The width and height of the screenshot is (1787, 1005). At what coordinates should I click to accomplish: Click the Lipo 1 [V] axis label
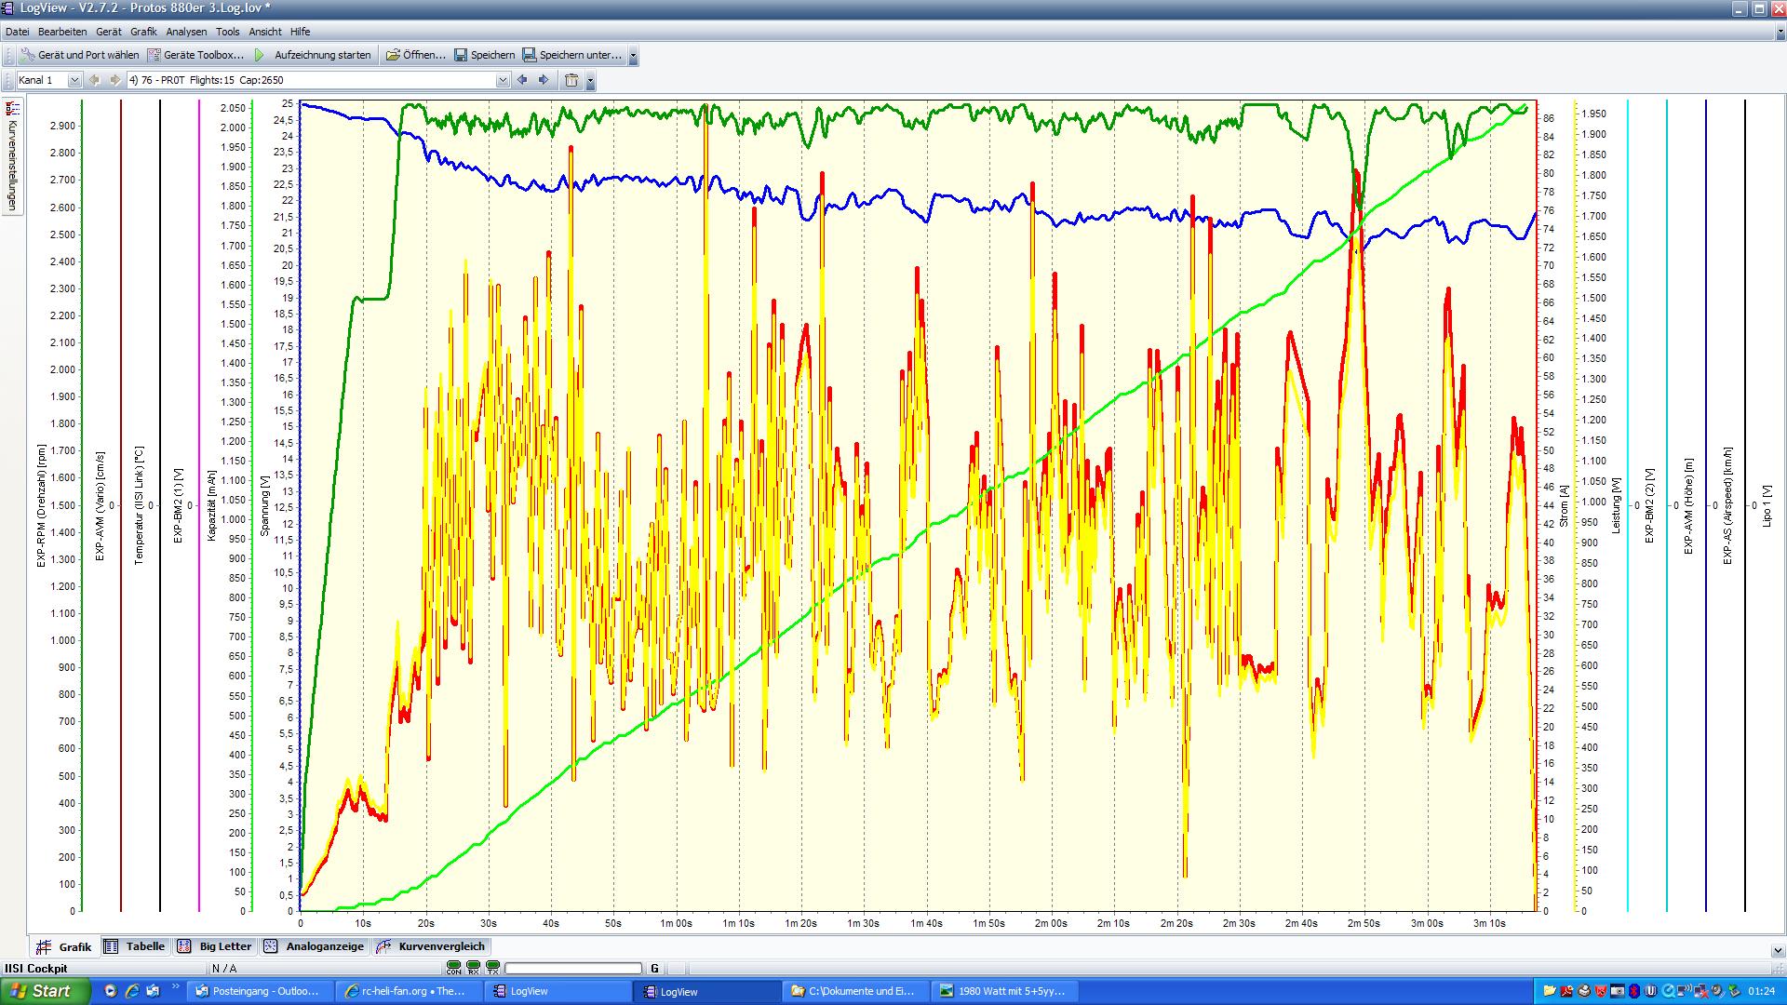pyautogui.click(x=1767, y=505)
